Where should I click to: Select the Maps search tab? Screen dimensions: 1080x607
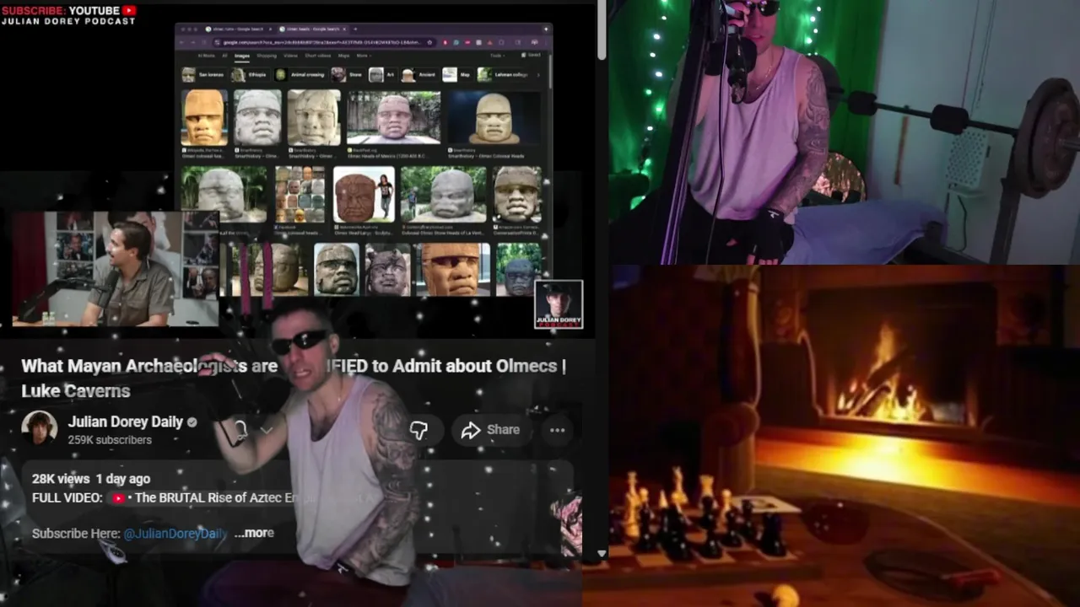click(x=343, y=56)
